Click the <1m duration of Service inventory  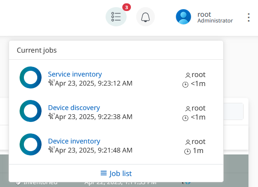click(x=198, y=84)
